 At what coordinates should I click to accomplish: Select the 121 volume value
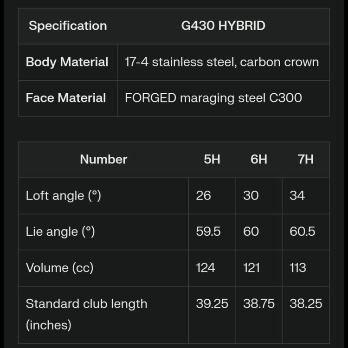click(x=251, y=268)
